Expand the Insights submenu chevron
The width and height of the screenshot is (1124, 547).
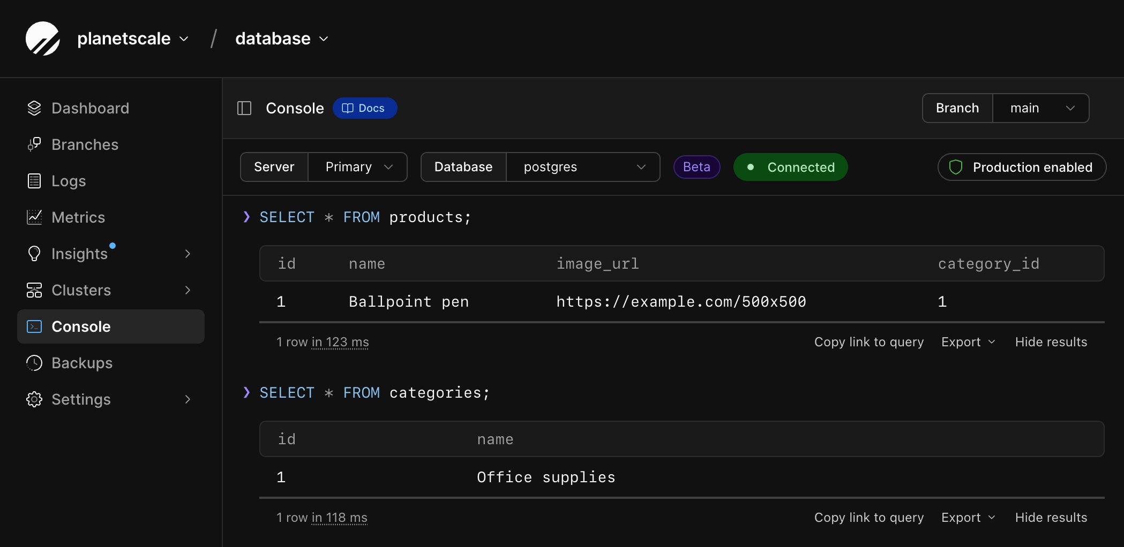click(188, 254)
